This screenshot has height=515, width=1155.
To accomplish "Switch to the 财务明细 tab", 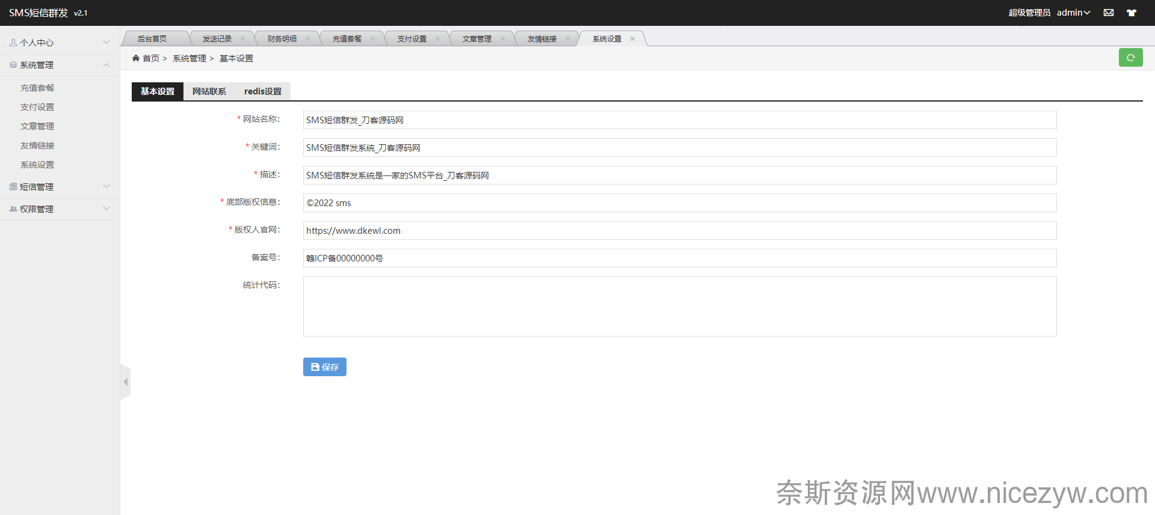I will [282, 38].
